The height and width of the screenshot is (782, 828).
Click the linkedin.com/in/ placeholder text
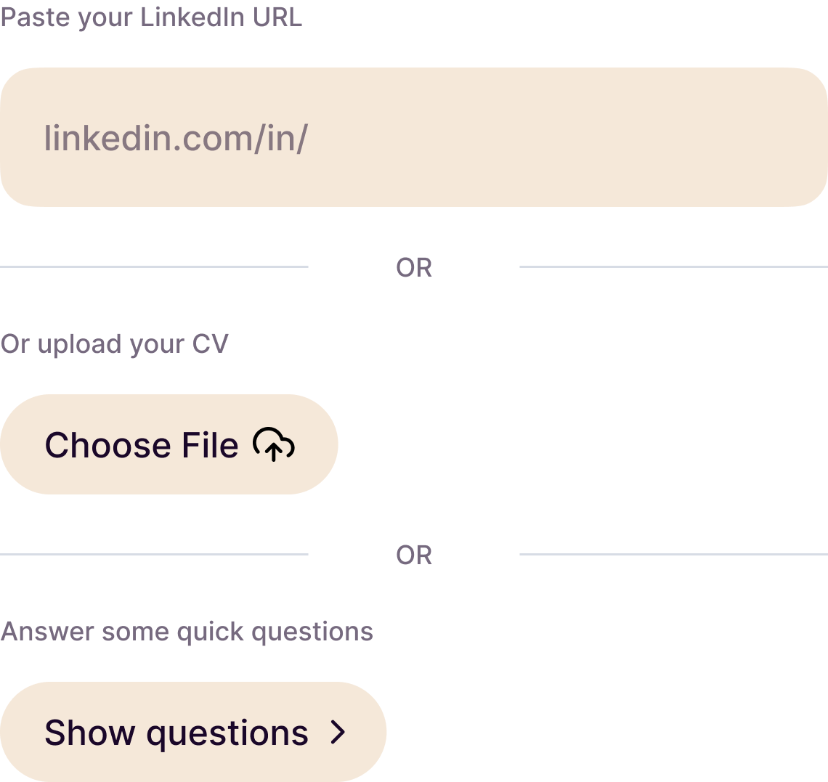click(x=176, y=139)
